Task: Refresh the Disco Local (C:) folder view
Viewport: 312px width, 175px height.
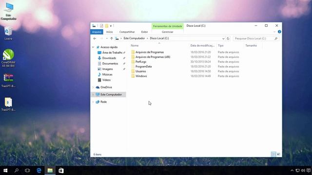Action: [x=228, y=38]
